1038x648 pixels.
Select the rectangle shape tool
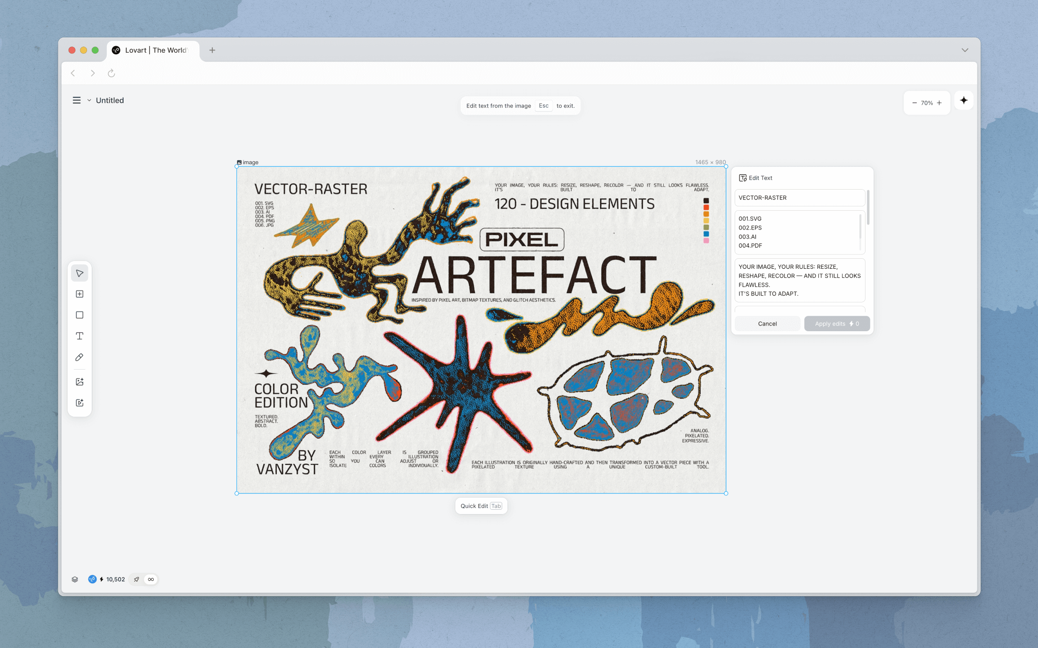pyautogui.click(x=80, y=315)
